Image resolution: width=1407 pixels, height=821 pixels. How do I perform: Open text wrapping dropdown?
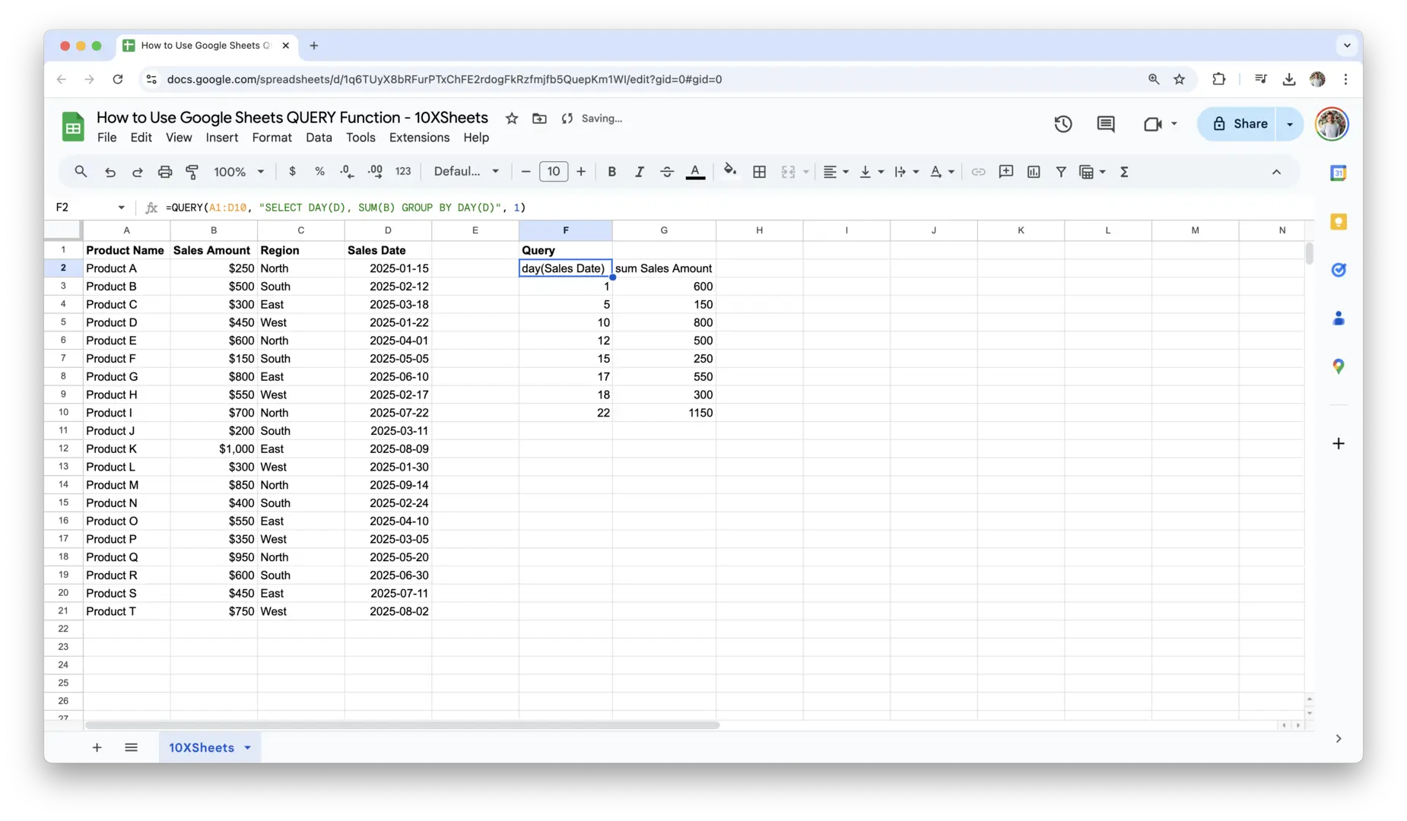click(x=907, y=172)
